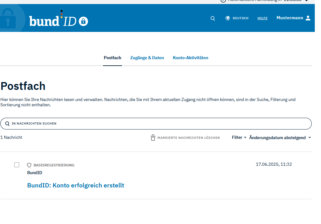This screenshot has height=224, width=321.
Task: Expand the Filter dropdown
Action: coord(239,137)
